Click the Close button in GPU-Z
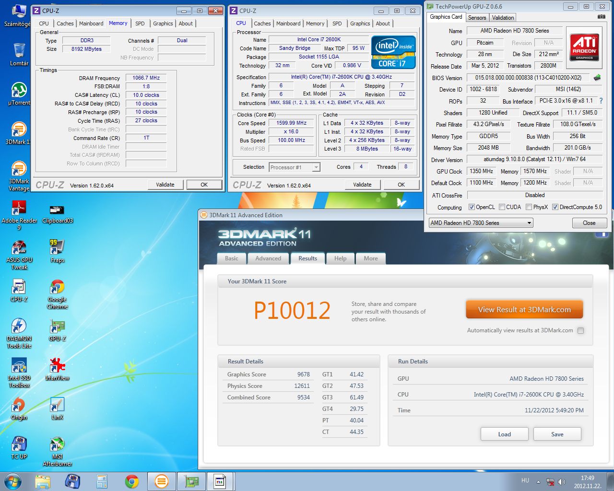Screen dimensions: 614x491 click(589, 223)
